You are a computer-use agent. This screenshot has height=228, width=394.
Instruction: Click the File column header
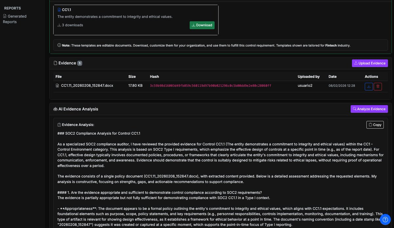pyautogui.click(x=58, y=77)
